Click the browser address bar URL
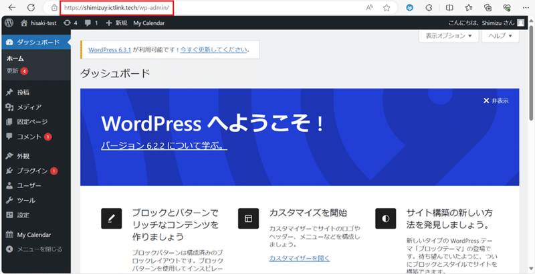 [116, 7]
